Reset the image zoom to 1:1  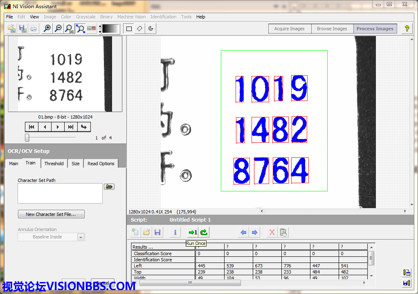pos(69,29)
